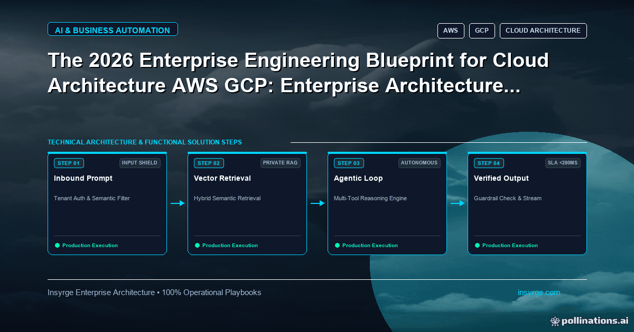This screenshot has width=634, height=332.
Task: Click Hybrid Semantic Retrieval text
Action: coord(227,199)
